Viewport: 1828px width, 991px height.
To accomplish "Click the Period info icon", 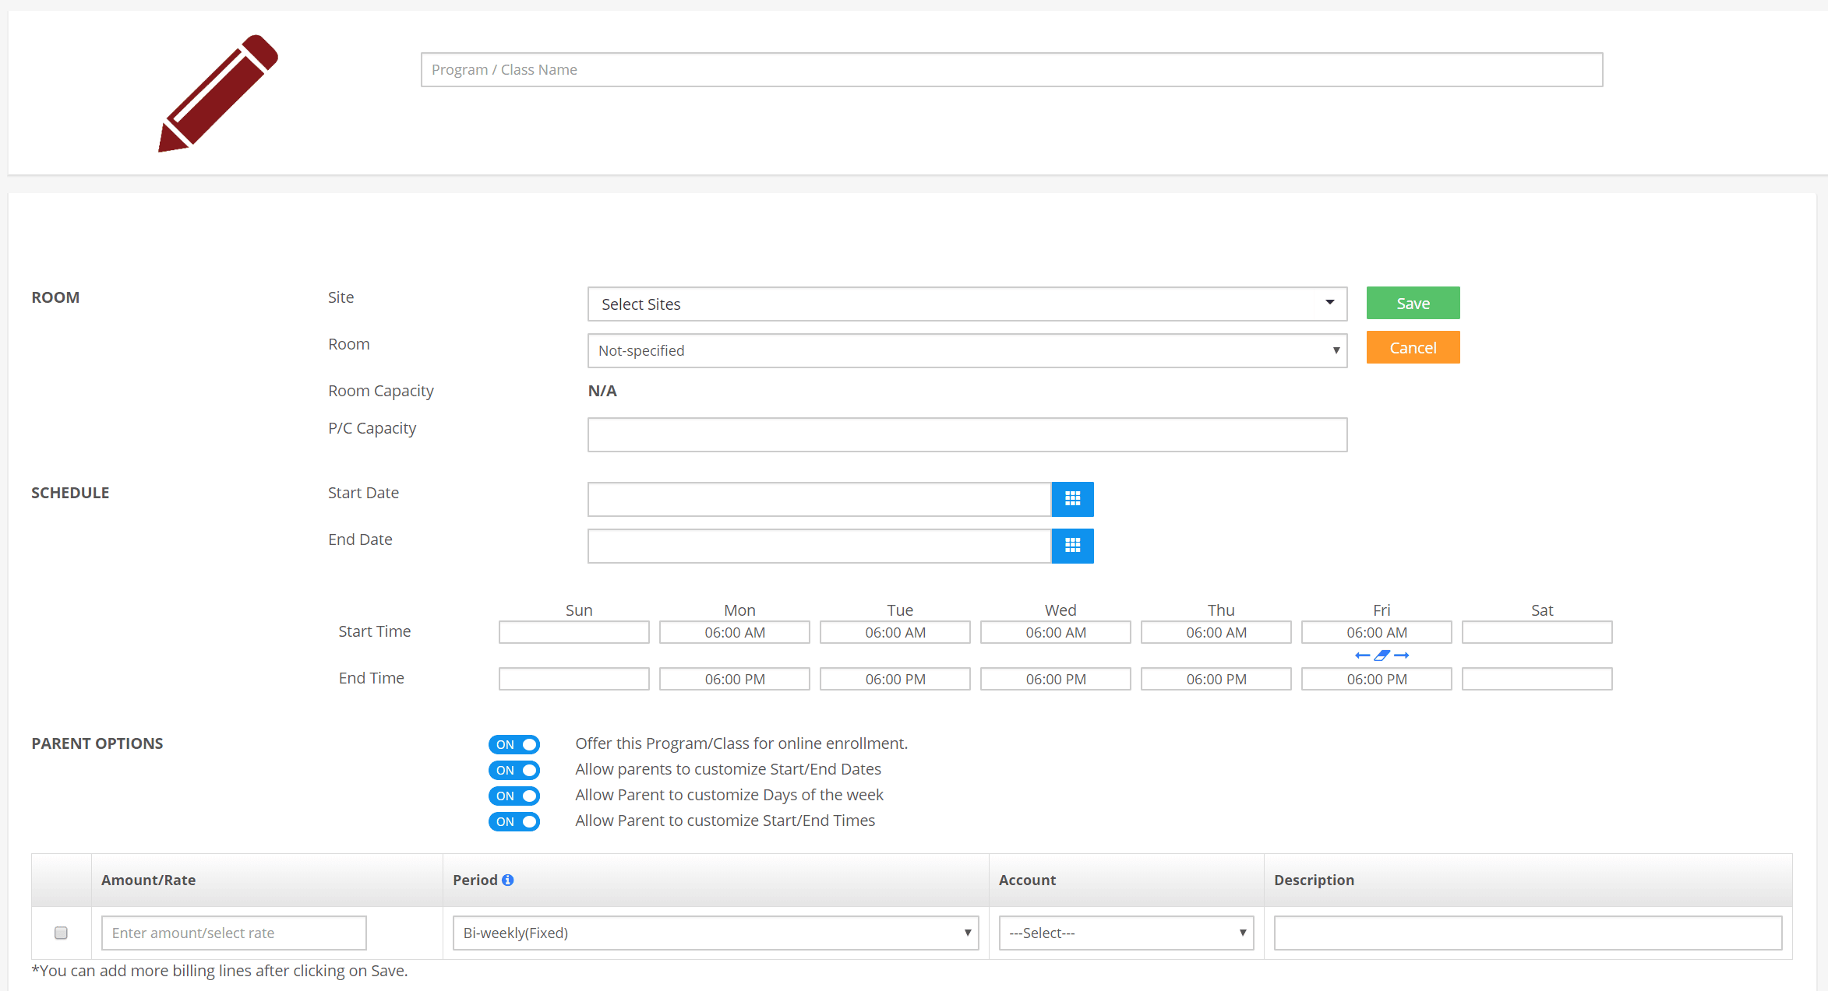I will (x=508, y=880).
